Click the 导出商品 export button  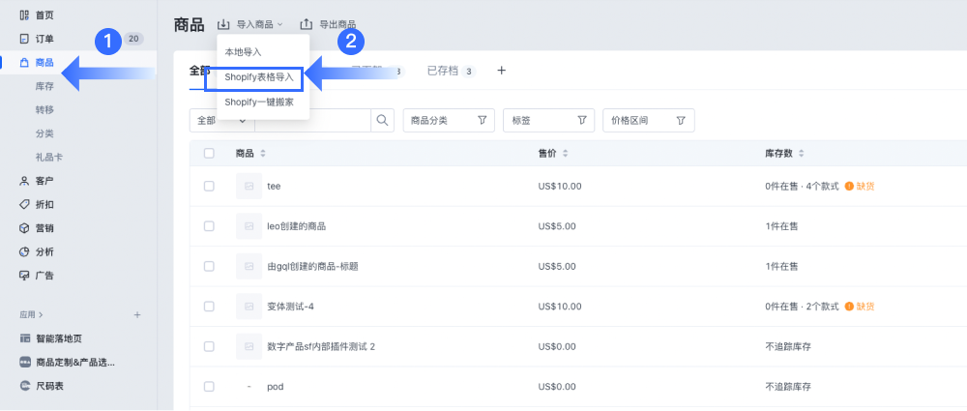coord(329,24)
